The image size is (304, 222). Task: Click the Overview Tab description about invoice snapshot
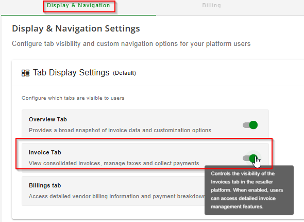pos(120,130)
